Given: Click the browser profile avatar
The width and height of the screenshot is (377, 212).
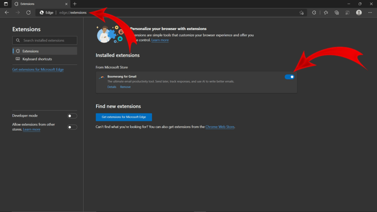Looking at the screenshot, I should 359,12.
